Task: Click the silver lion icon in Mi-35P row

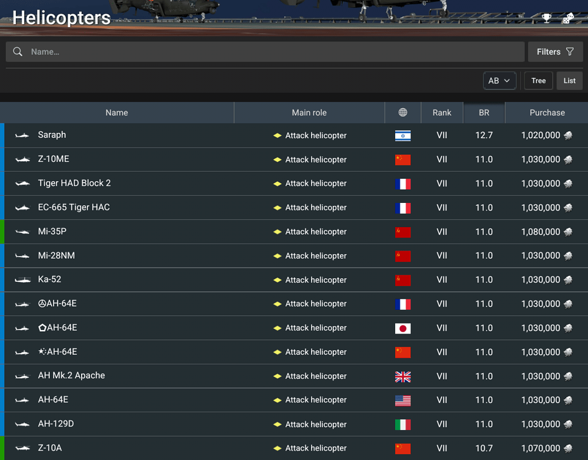Action: click(x=568, y=232)
